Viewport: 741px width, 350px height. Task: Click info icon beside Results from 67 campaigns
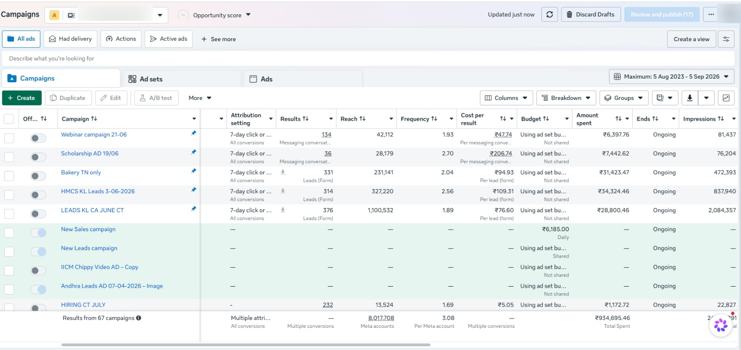138,318
